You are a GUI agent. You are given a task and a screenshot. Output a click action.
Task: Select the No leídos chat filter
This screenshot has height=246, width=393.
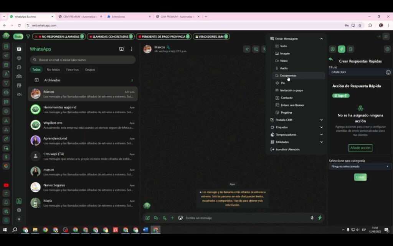pyautogui.click(x=53, y=70)
